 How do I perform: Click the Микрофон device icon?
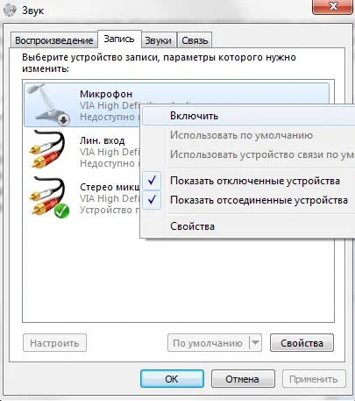(x=48, y=104)
